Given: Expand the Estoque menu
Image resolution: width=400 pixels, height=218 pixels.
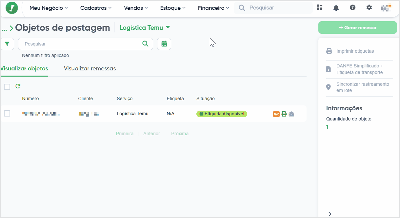Looking at the screenshot, I should (173, 8).
